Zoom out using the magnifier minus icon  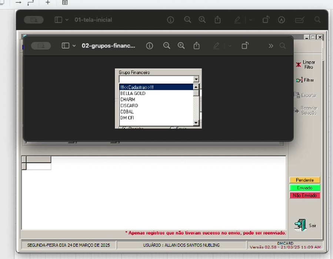167,46
